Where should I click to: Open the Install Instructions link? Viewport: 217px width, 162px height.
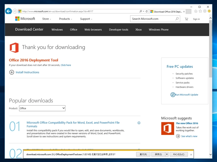click(27, 72)
